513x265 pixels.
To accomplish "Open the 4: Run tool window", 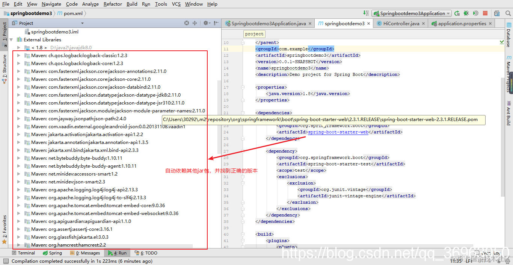I will point(118,253).
